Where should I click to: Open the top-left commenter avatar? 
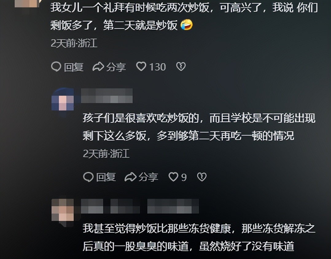coord(27,4)
